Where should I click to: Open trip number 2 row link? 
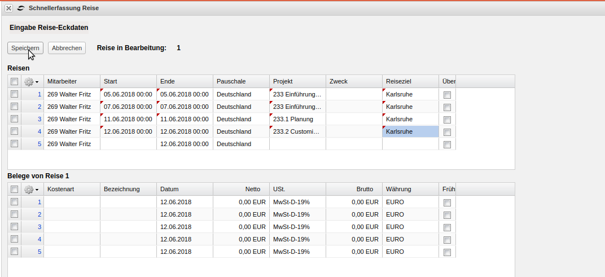[40, 107]
